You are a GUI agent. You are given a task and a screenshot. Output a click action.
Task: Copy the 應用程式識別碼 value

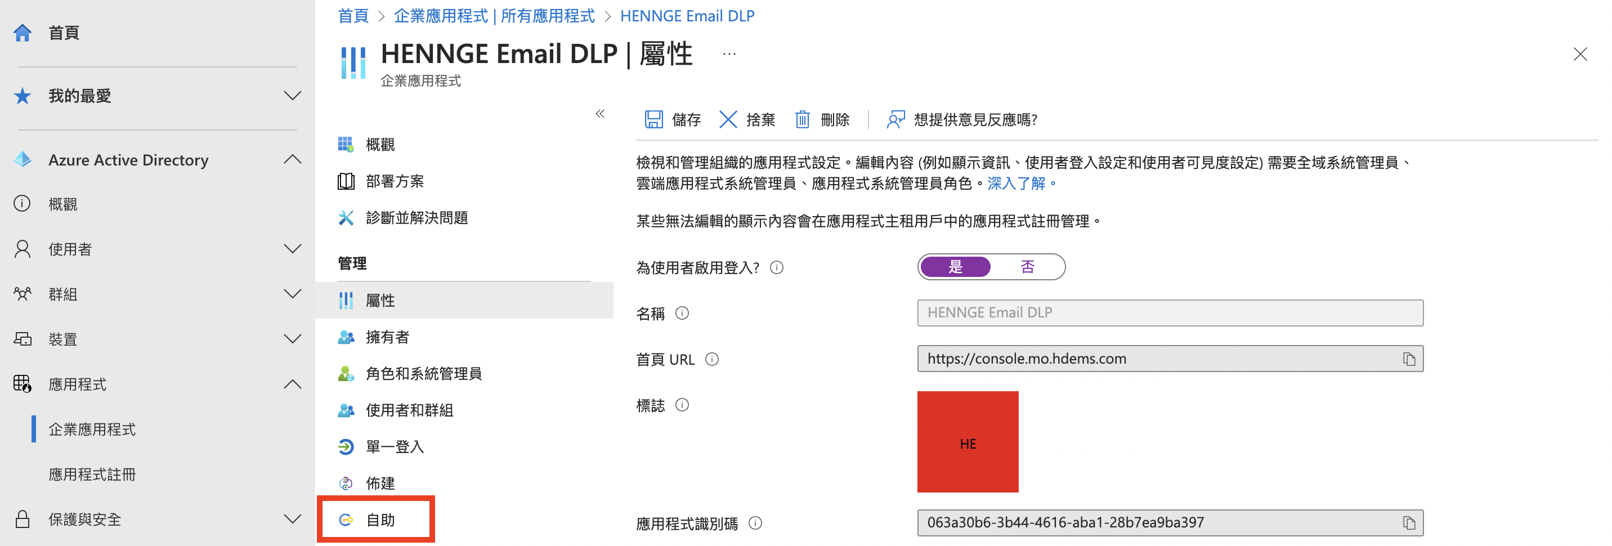pyautogui.click(x=1409, y=523)
